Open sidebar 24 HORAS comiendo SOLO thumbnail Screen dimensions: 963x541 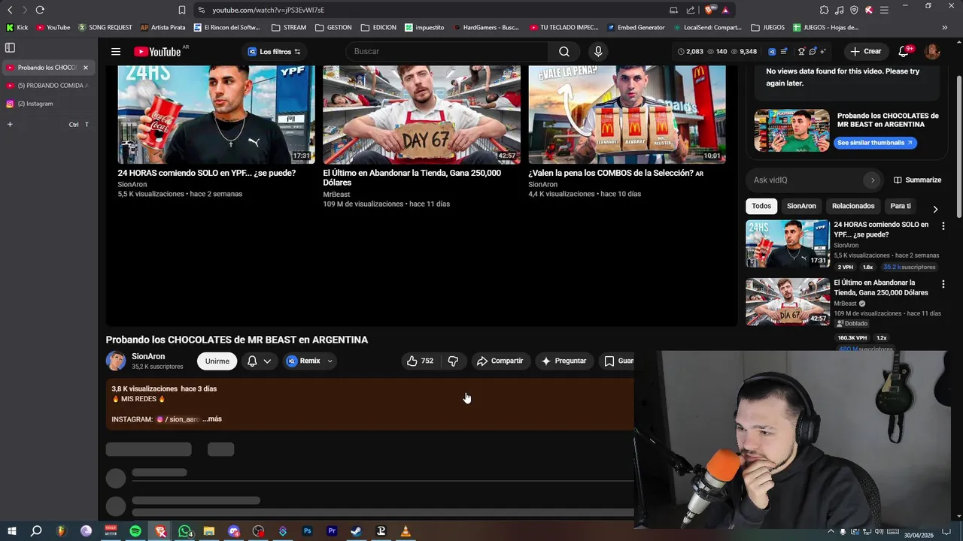pos(787,243)
